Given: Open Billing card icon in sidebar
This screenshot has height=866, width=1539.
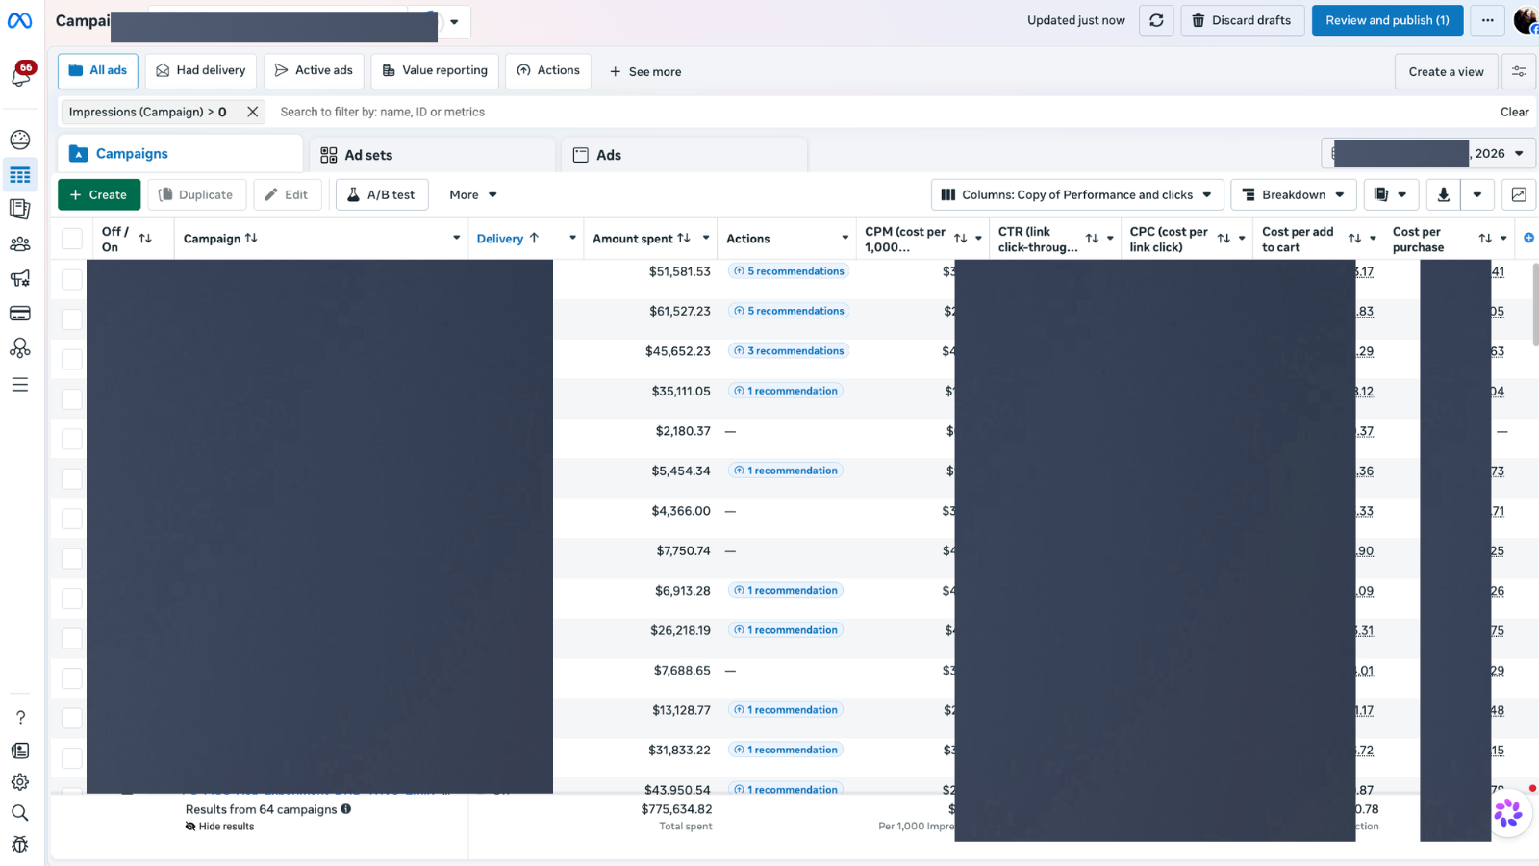Looking at the screenshot, I should (20, 314).
